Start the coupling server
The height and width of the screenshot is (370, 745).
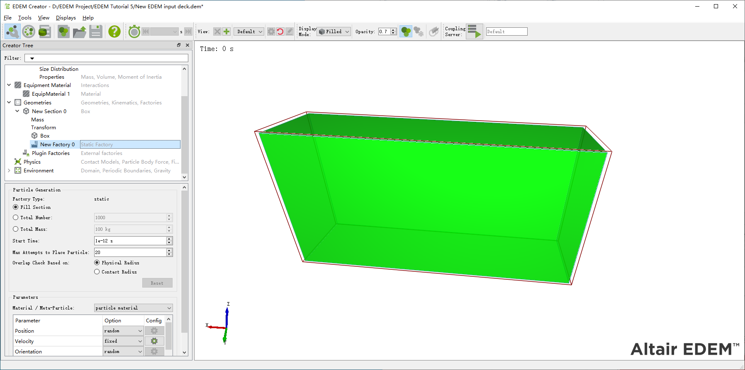pos(474,31)
